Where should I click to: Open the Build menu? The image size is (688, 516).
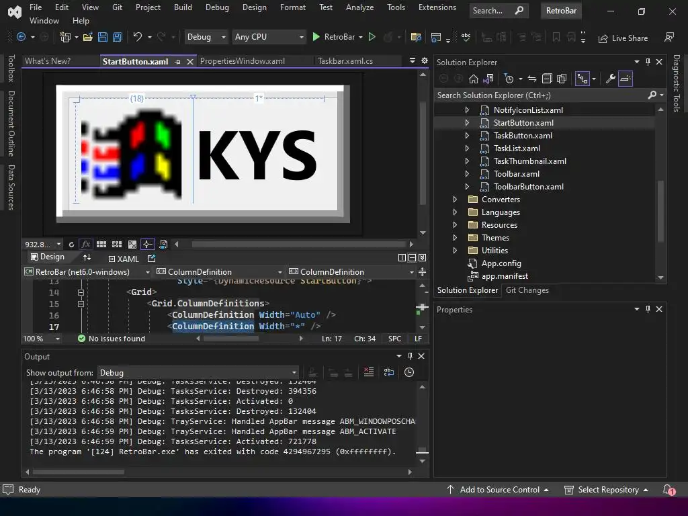(183, 7)
